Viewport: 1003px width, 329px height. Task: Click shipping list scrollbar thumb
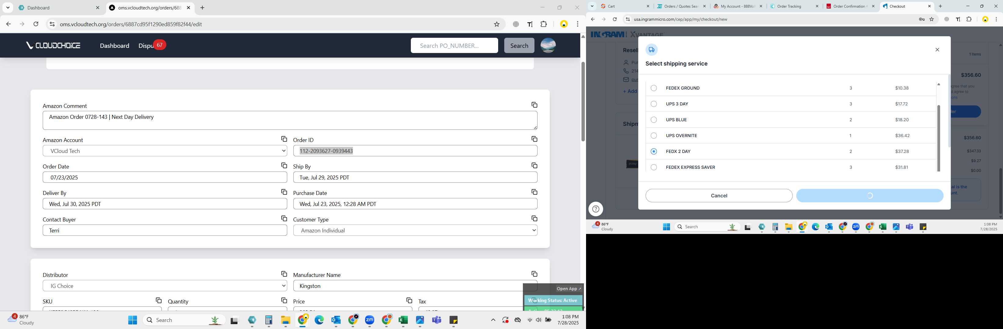tap(938, 138)
